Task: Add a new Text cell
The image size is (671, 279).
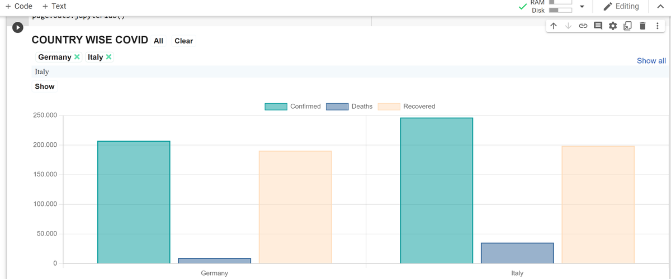Action: (x=54, y=6)
